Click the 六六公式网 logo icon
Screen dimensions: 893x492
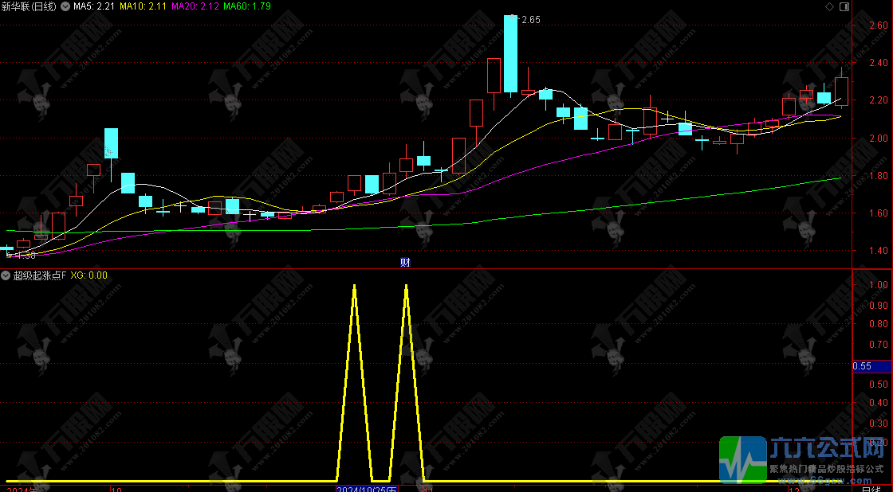pyautogui.click(x=743, y=460)
